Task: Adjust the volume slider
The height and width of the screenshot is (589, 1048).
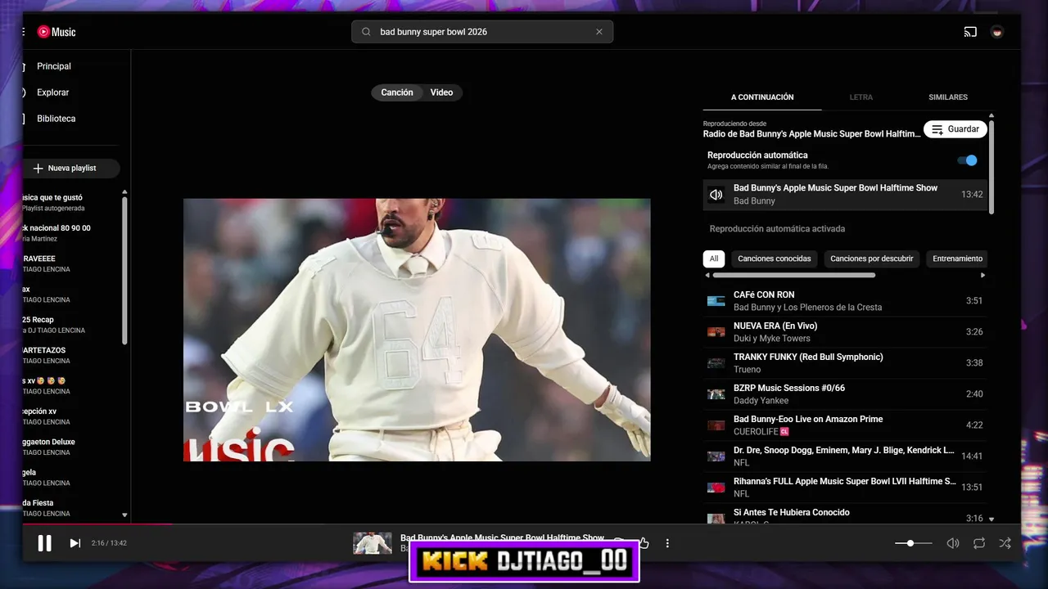Action: (914, 543)
